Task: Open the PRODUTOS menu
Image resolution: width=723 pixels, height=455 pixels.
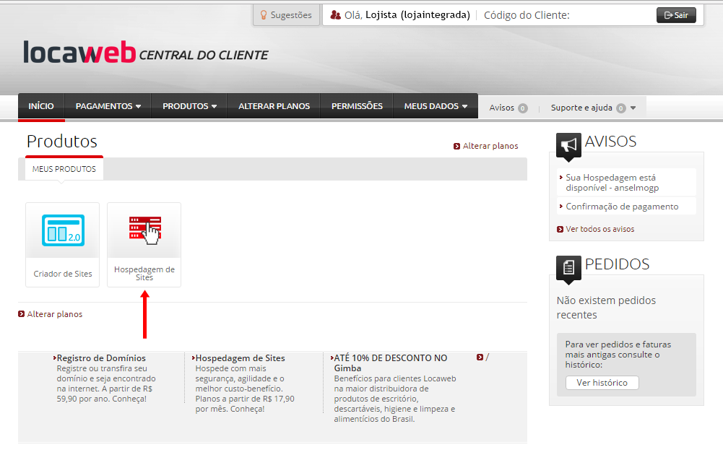Action: (x=189, y=106)
